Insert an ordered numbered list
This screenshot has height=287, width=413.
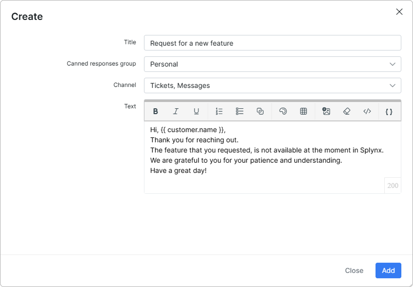(x=219, y=111)
